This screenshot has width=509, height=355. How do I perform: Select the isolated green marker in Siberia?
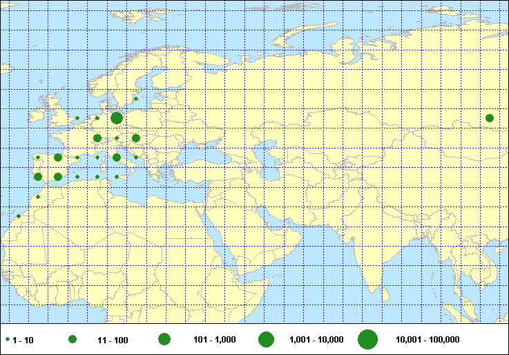490,118
